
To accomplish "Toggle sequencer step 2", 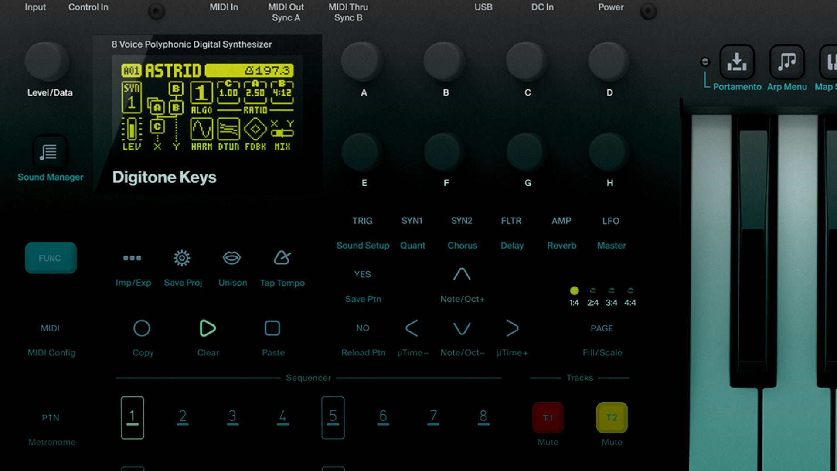I will pos(183,417).
